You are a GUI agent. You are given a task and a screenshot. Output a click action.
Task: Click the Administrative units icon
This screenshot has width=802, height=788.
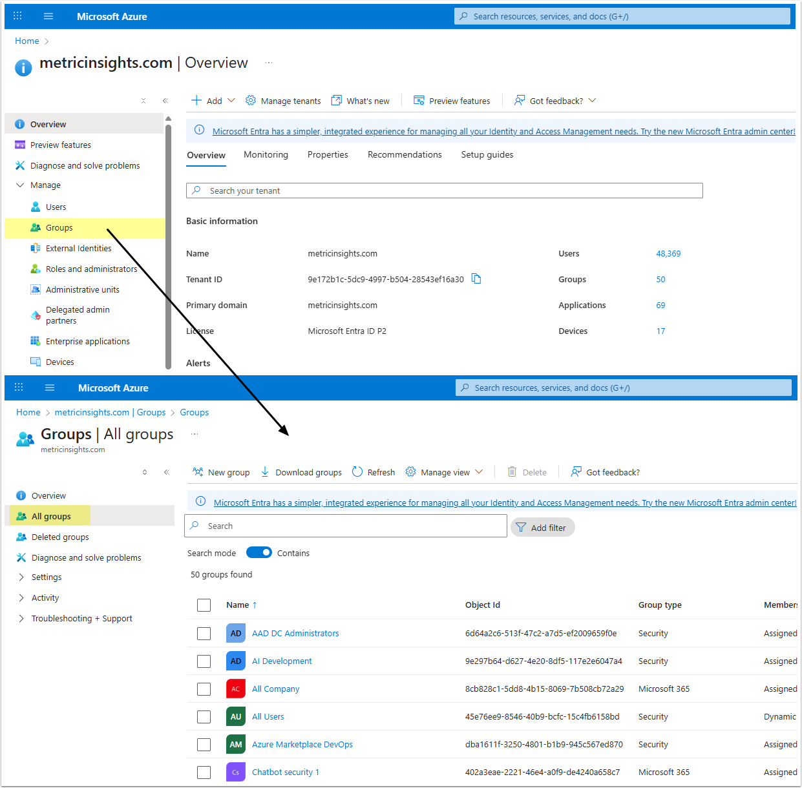click(x=36, y=289)
